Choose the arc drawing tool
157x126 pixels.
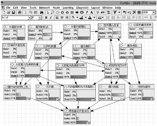pyautogui.click(x=87, y=12)
